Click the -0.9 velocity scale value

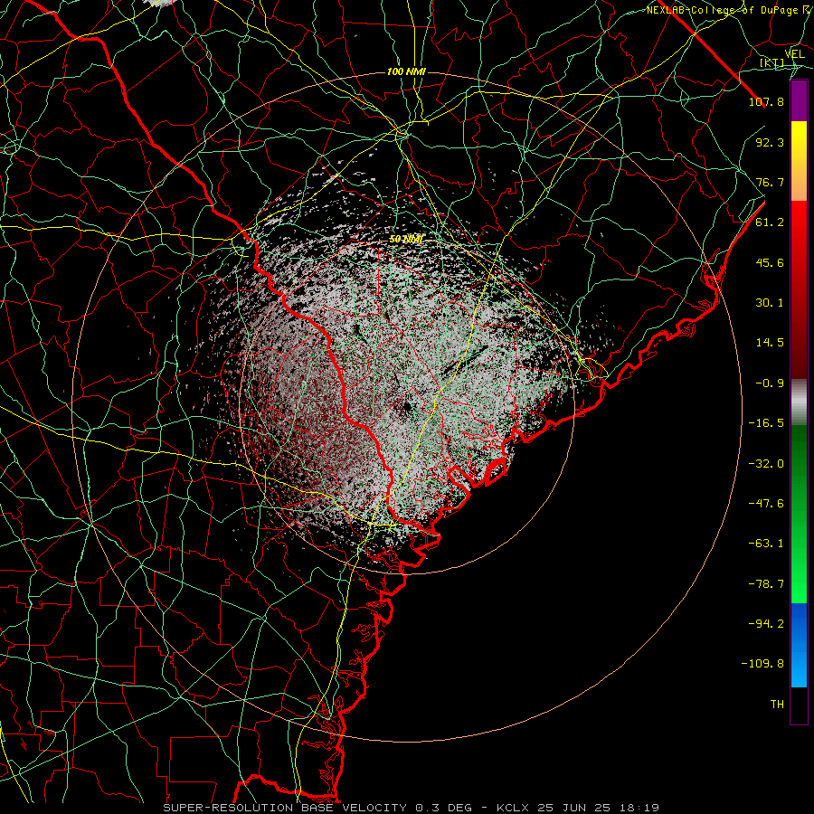[x=770, y=383]
